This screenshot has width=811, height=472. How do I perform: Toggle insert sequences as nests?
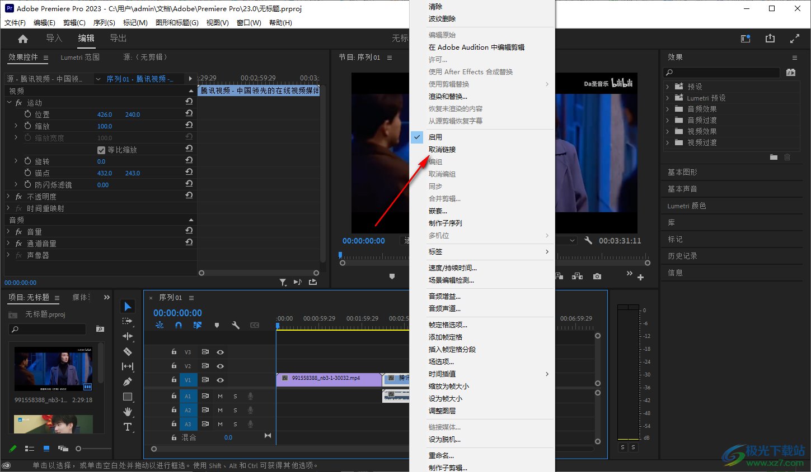coord(160,325)
